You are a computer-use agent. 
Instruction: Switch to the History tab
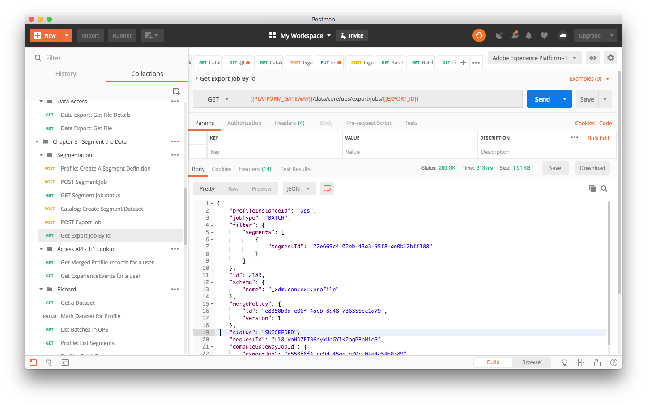pos(66,74)
